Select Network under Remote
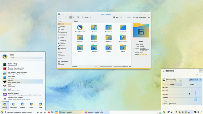Viewport: 203px width, 114px height. click(64, 55)
